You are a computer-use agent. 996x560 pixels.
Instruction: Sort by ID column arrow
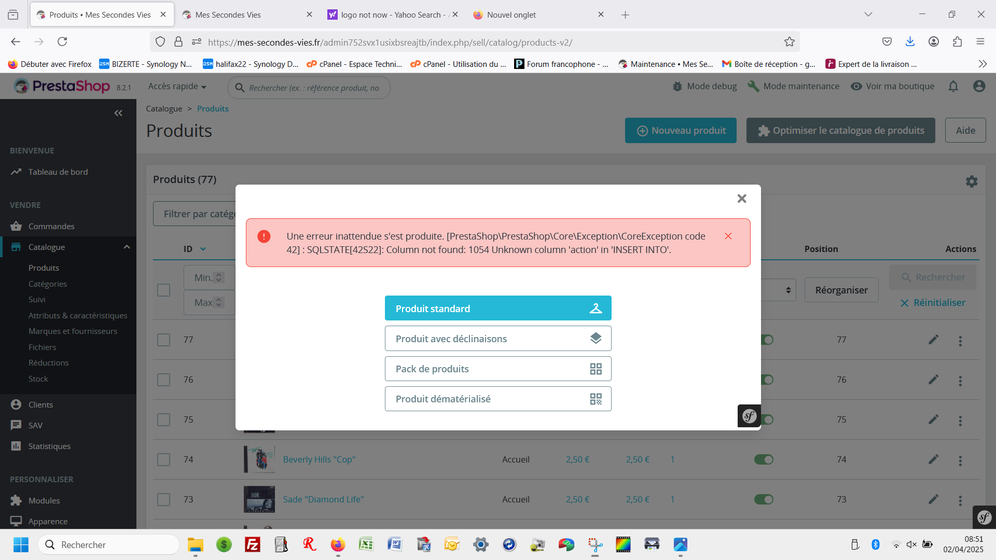coord(203,249)
